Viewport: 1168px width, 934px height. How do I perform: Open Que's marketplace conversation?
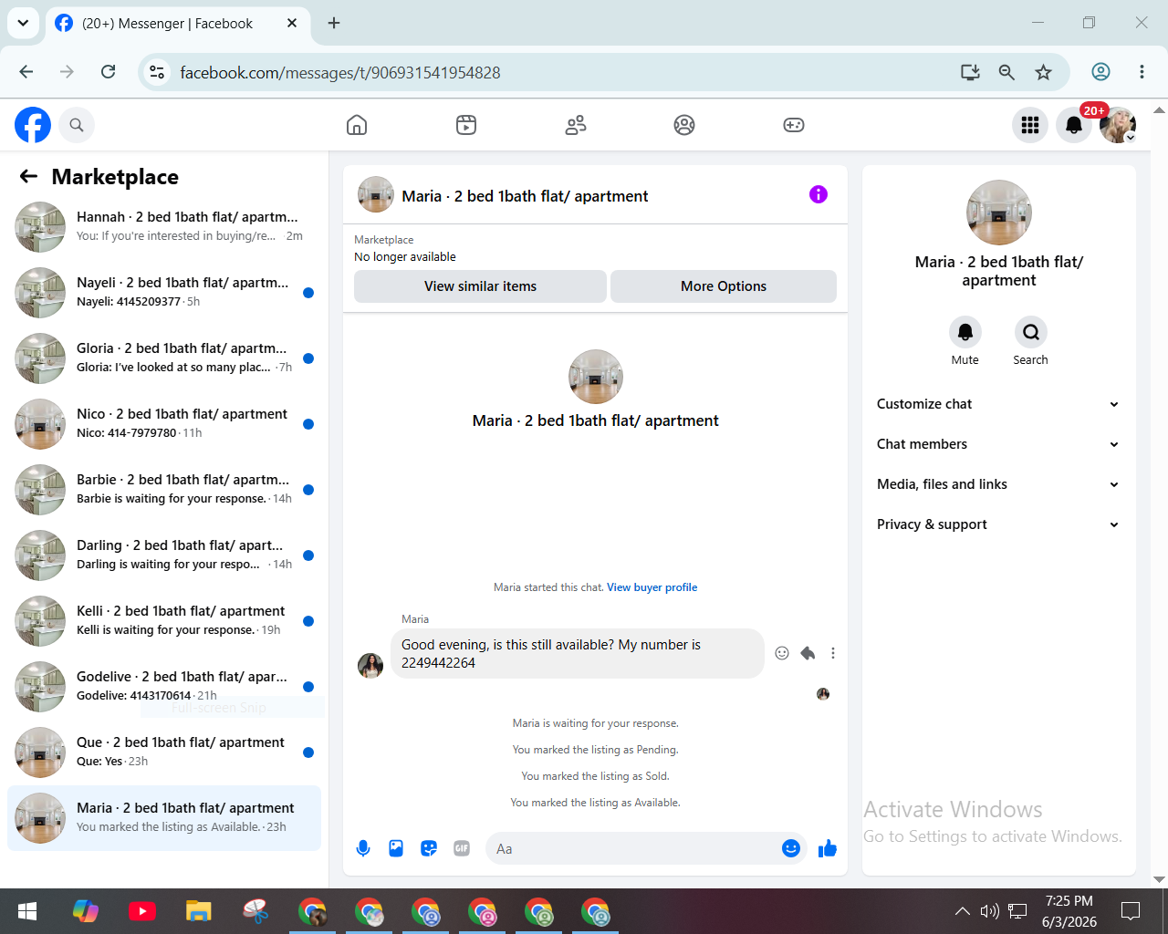pyautogui.click(x=164, y=752)
